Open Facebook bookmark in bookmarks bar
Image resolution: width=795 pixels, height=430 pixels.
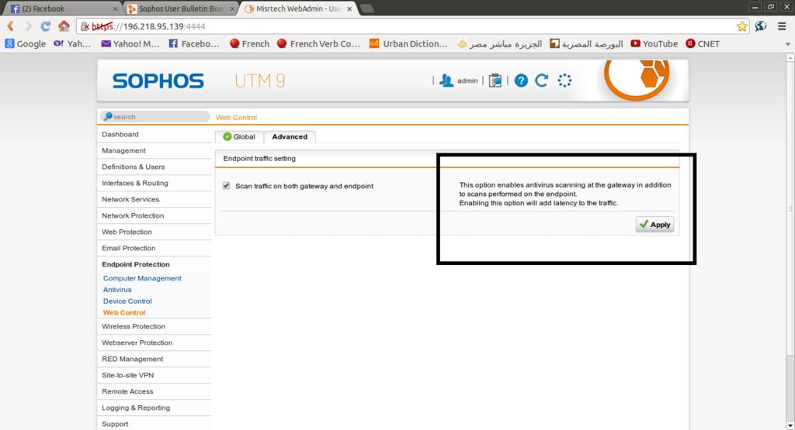(193, 44)
